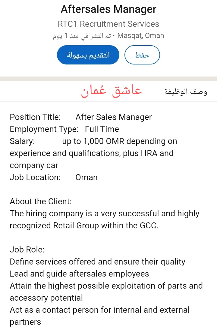Tap Oman next to Job Location
Viewport: 217px width, 329px height.
click(86, 177)
